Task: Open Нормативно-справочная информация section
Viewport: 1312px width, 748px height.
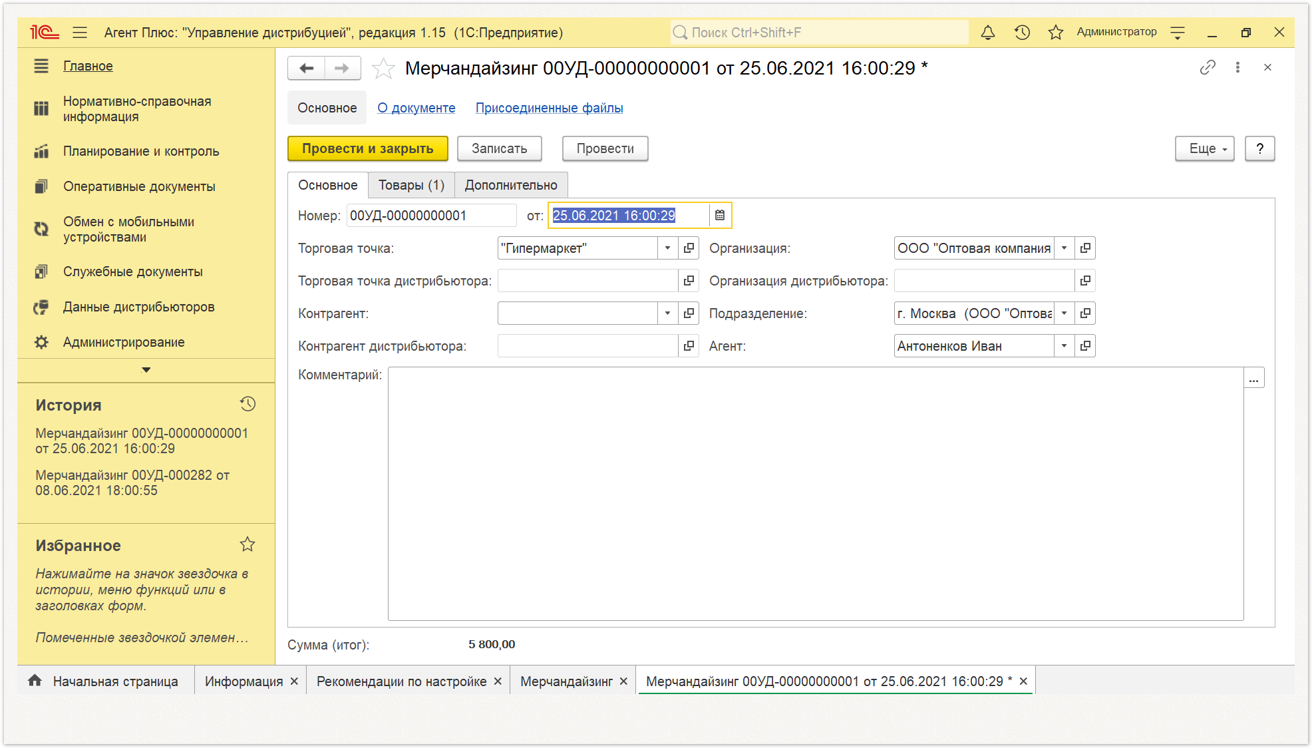Action: pyautogui.click(x=137, y=108)
